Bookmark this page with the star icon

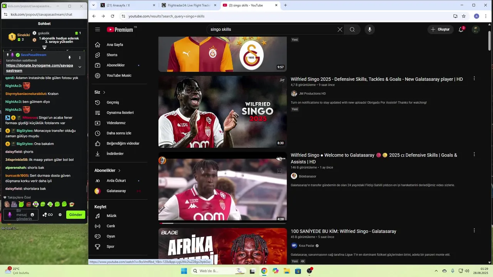(x=464, y=16)
